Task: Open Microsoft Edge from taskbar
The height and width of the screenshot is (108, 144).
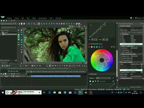Action: click(x=49, y=92)
